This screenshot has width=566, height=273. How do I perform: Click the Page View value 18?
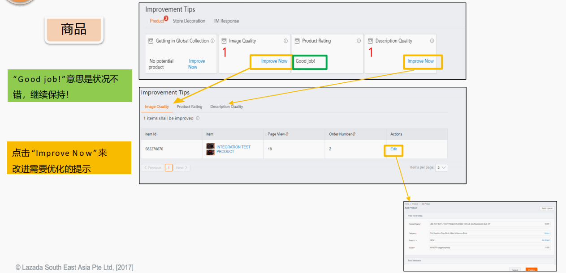[270, 149]
